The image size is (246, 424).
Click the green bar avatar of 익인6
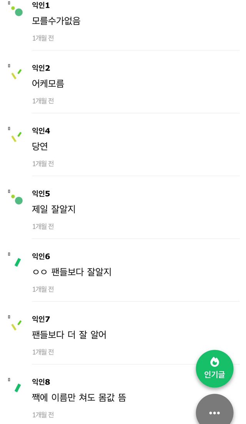coord(17,262)
